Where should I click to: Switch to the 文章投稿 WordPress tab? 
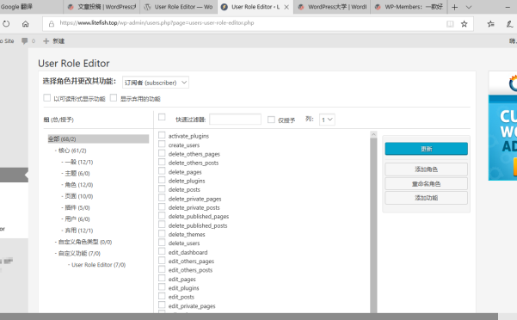tap(102, 7)
